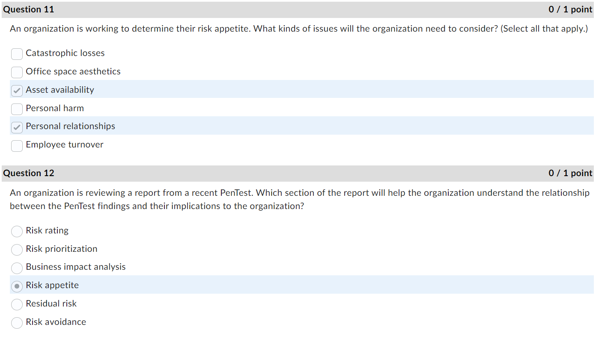Uncheck the Asset availability option
The width and height of the screenshot is (596, 342).
point(17,91)
